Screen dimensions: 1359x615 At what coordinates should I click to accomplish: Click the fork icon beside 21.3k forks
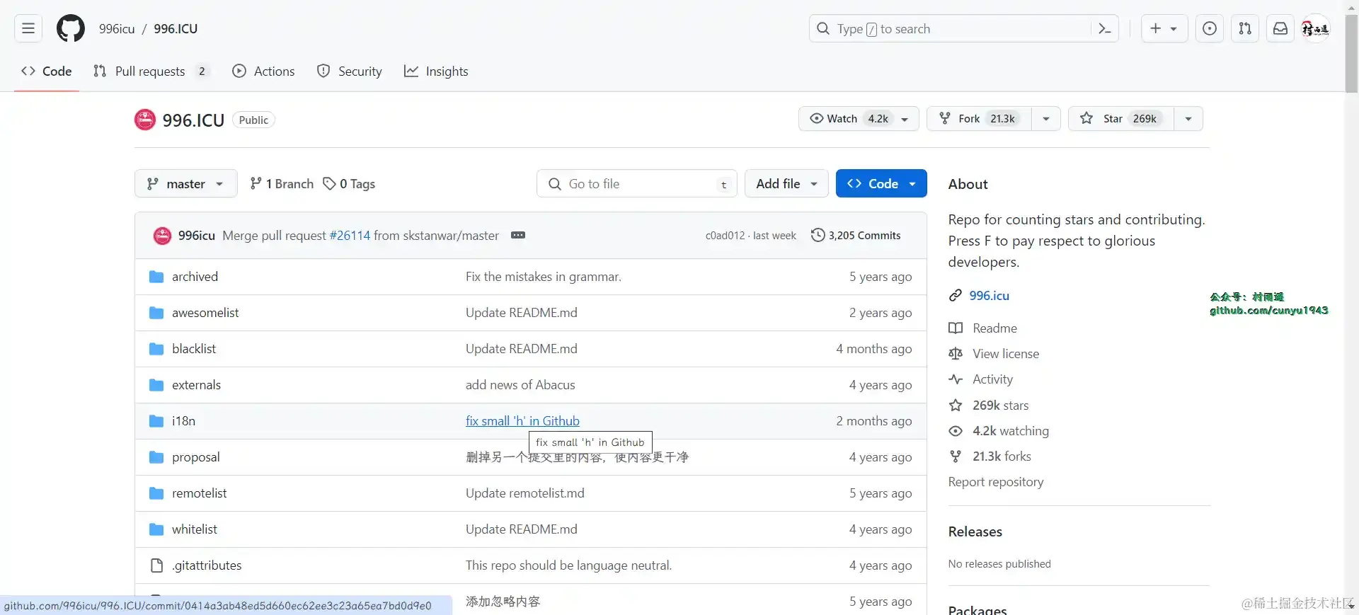[x=956, y=456]
